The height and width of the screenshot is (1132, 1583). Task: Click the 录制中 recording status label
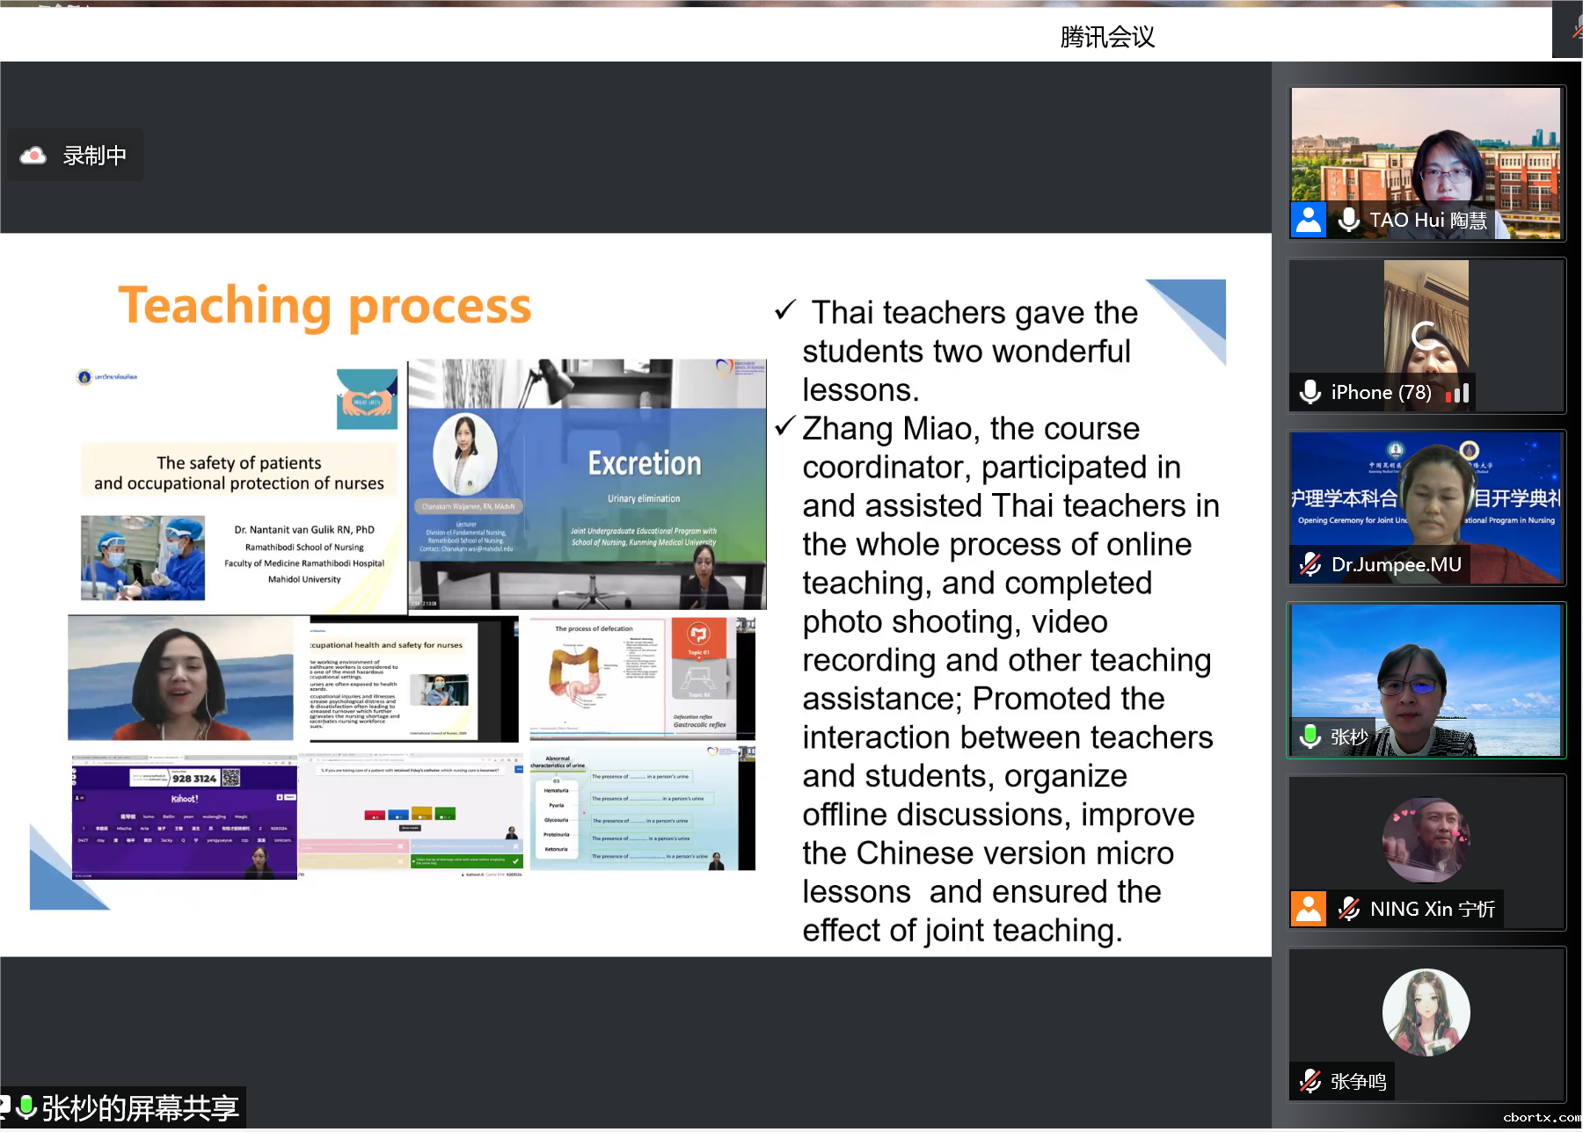[94, 156]
